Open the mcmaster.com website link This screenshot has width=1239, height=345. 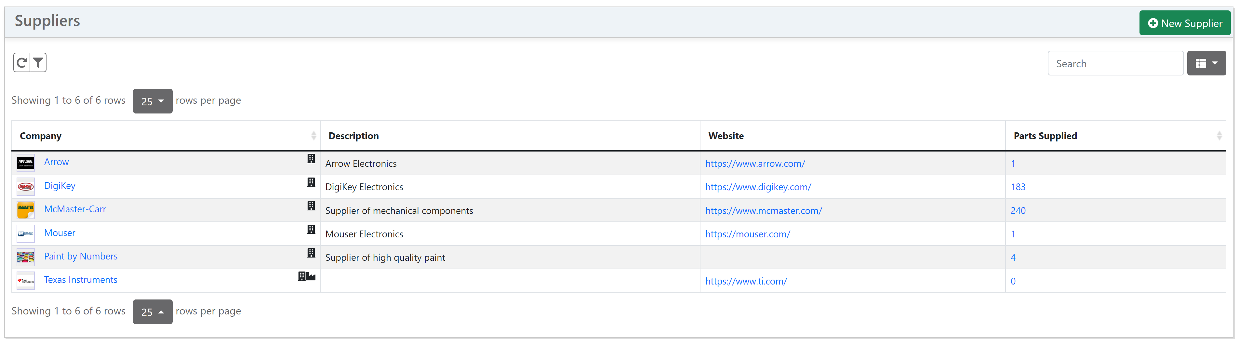coord(763,211)
